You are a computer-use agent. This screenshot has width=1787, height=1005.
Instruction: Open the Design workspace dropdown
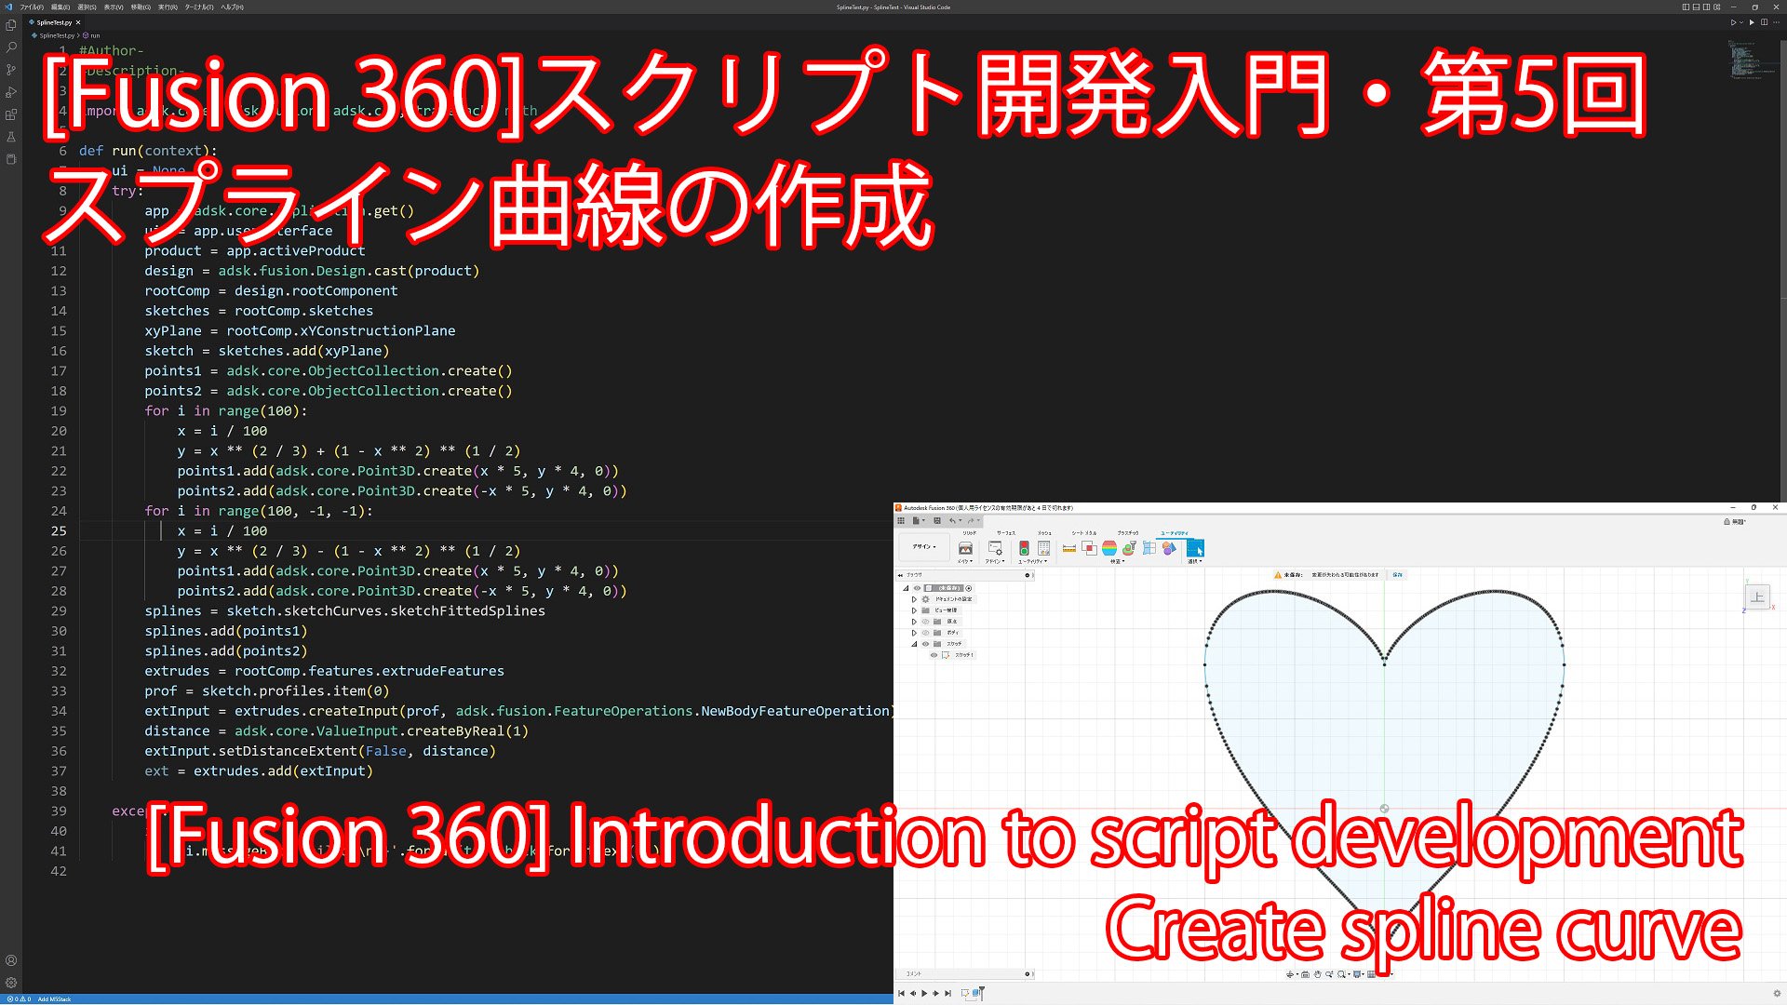tap(924, 547)
